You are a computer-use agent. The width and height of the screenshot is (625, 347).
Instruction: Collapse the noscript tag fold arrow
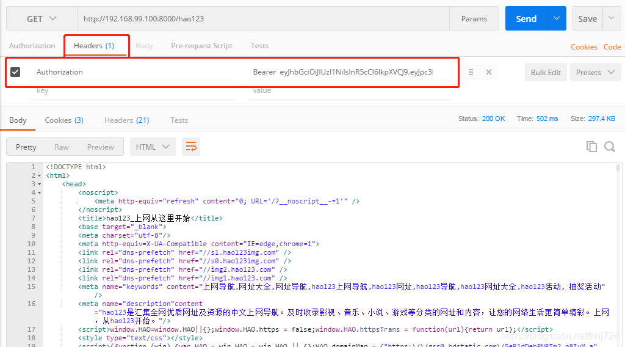40,193
